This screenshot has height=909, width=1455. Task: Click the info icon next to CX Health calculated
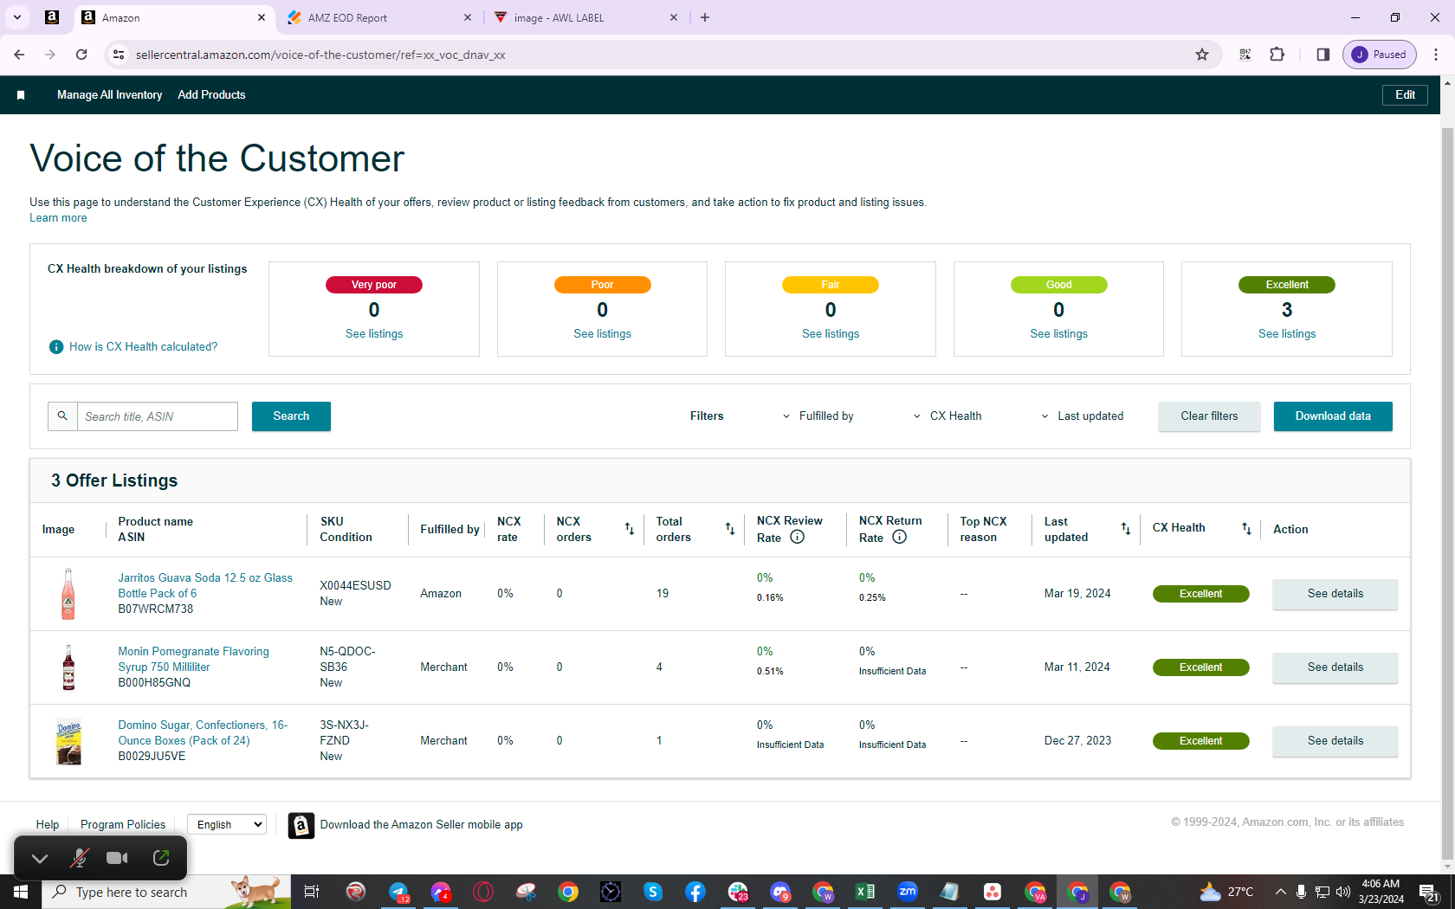[56, 347]
